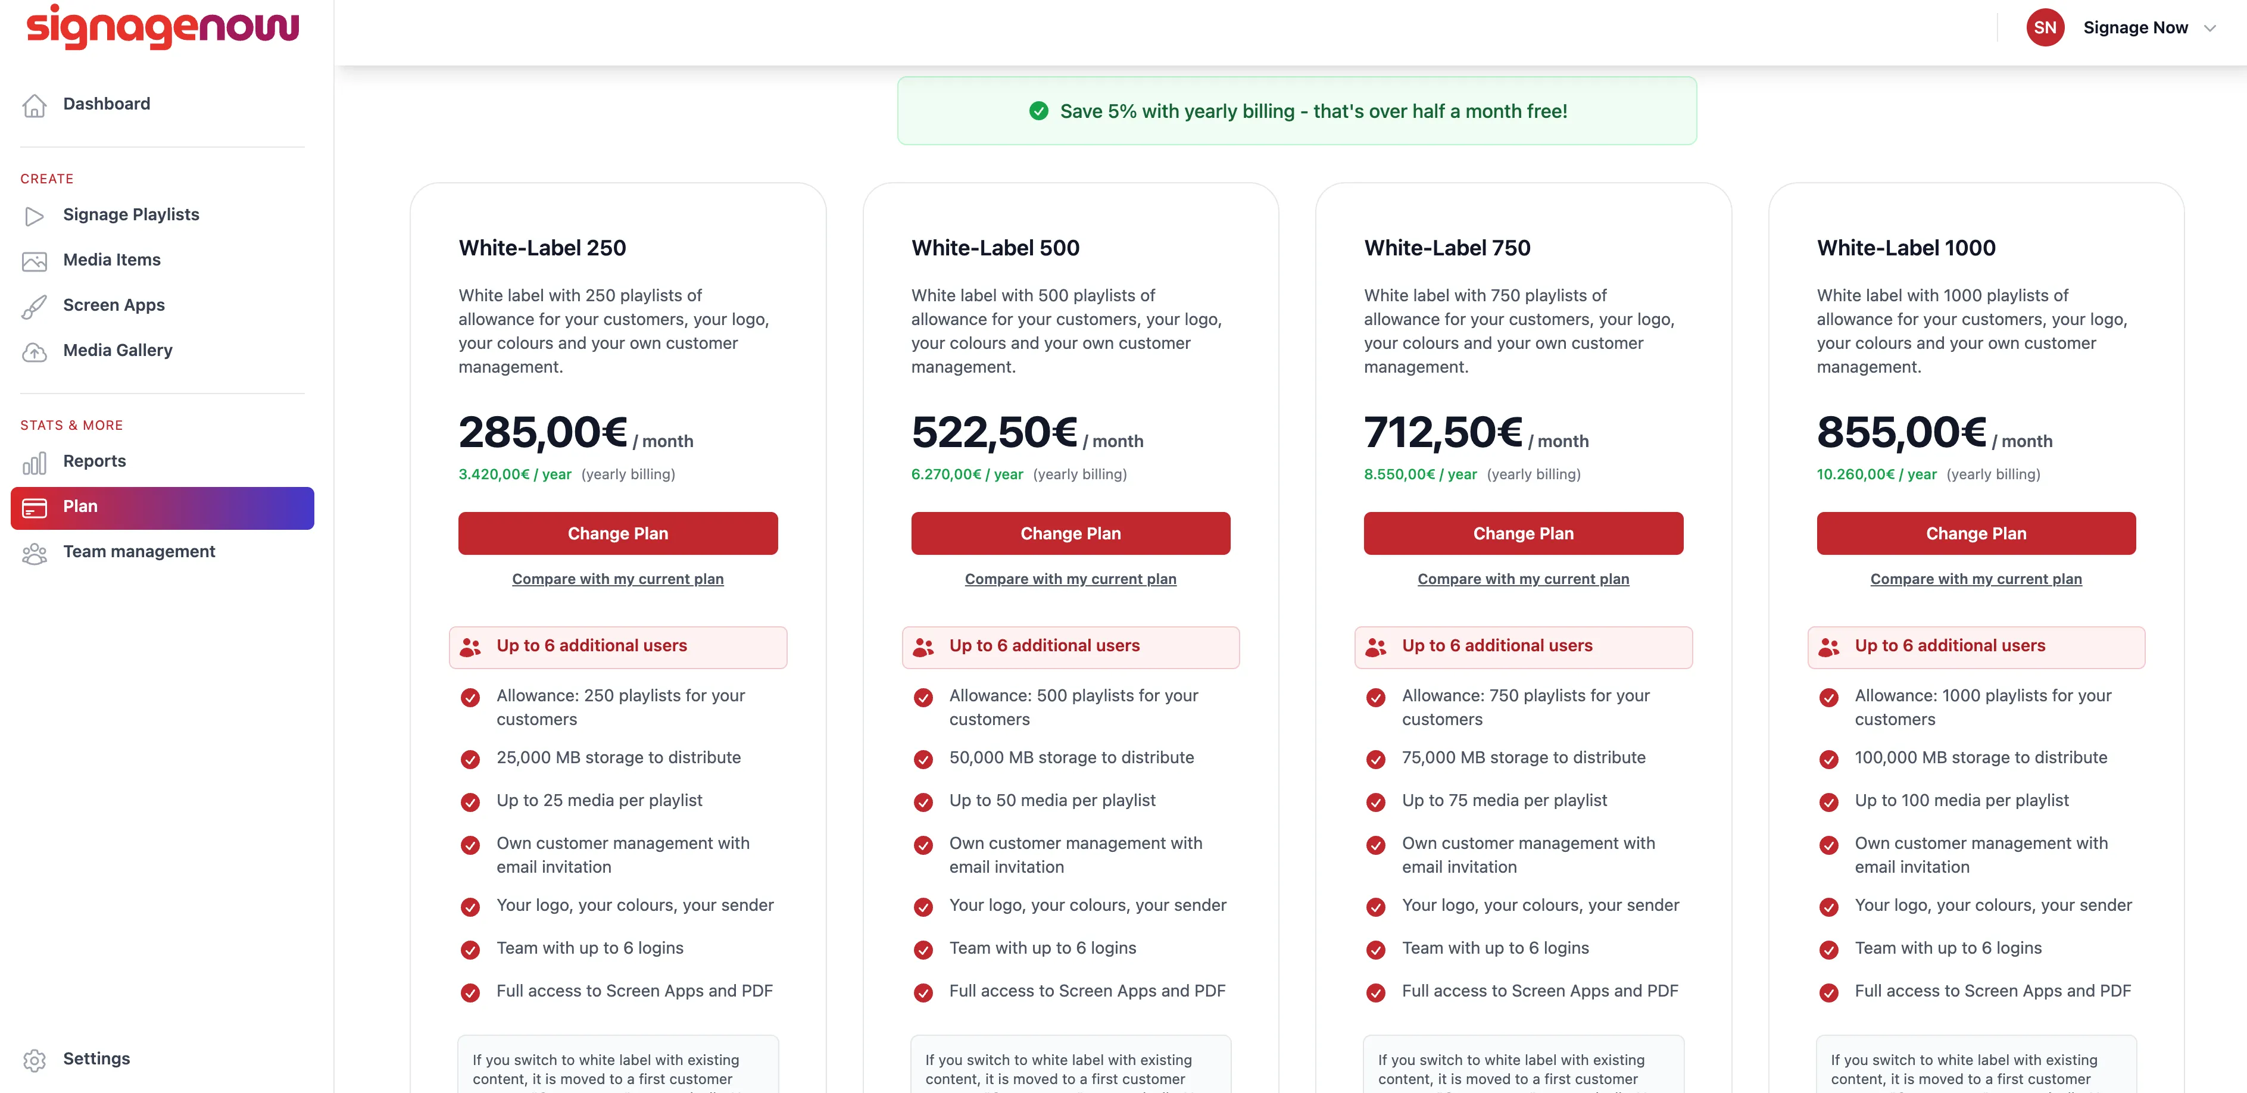Click the signagenow logo

[163, 27]
